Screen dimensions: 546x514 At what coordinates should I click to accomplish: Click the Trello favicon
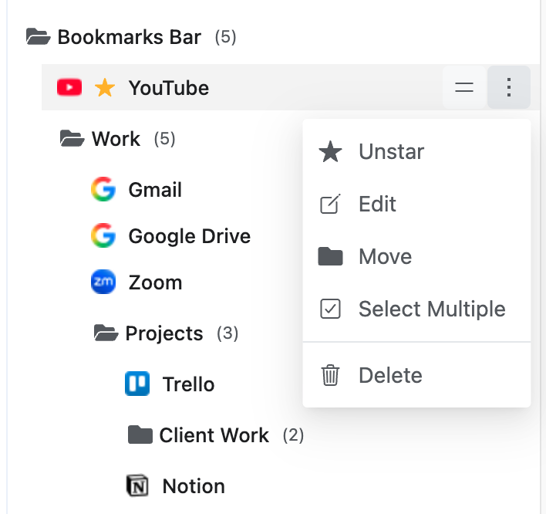pos(137,384)
